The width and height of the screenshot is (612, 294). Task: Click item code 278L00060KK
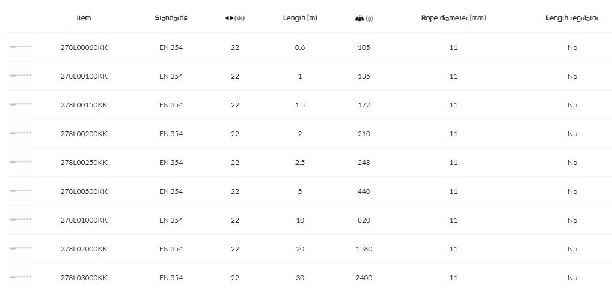pyautogui.click(x=84, y=47)
